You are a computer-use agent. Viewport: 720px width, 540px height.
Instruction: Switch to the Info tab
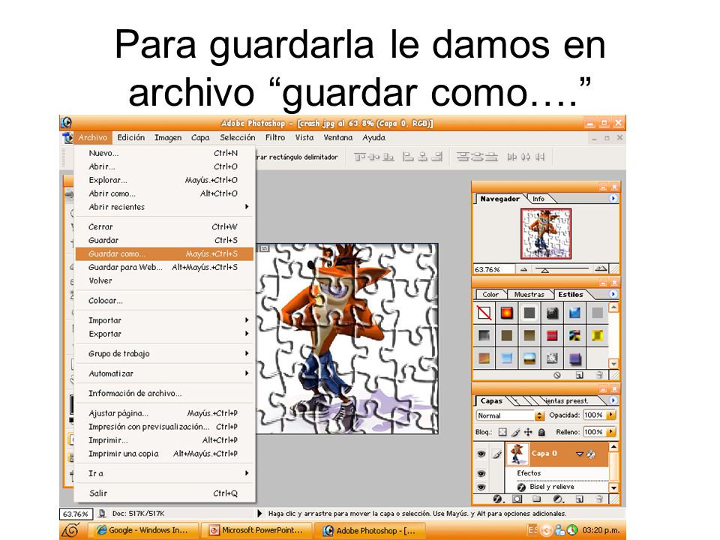pyautogui.click(x=538, y=199)
